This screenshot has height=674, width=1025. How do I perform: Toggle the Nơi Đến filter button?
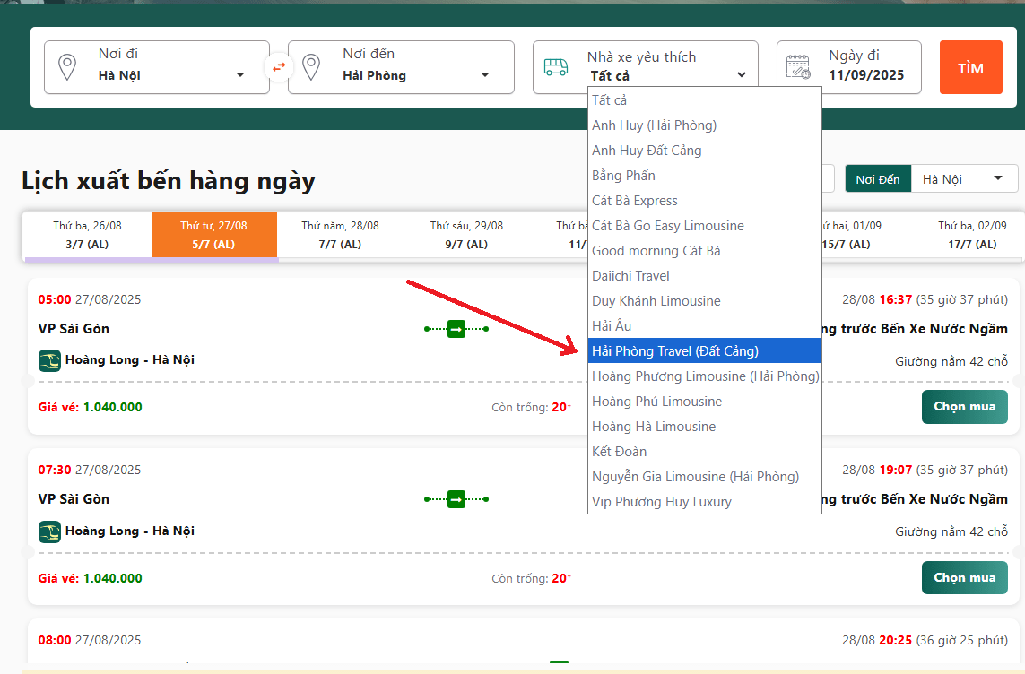coord(877,179)
